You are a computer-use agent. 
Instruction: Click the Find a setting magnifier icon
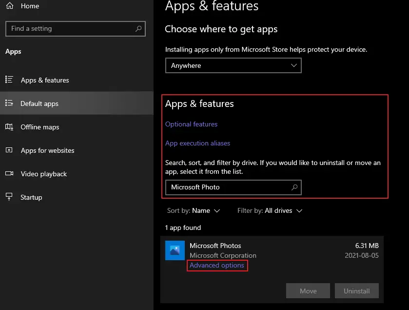coord(138,28)
